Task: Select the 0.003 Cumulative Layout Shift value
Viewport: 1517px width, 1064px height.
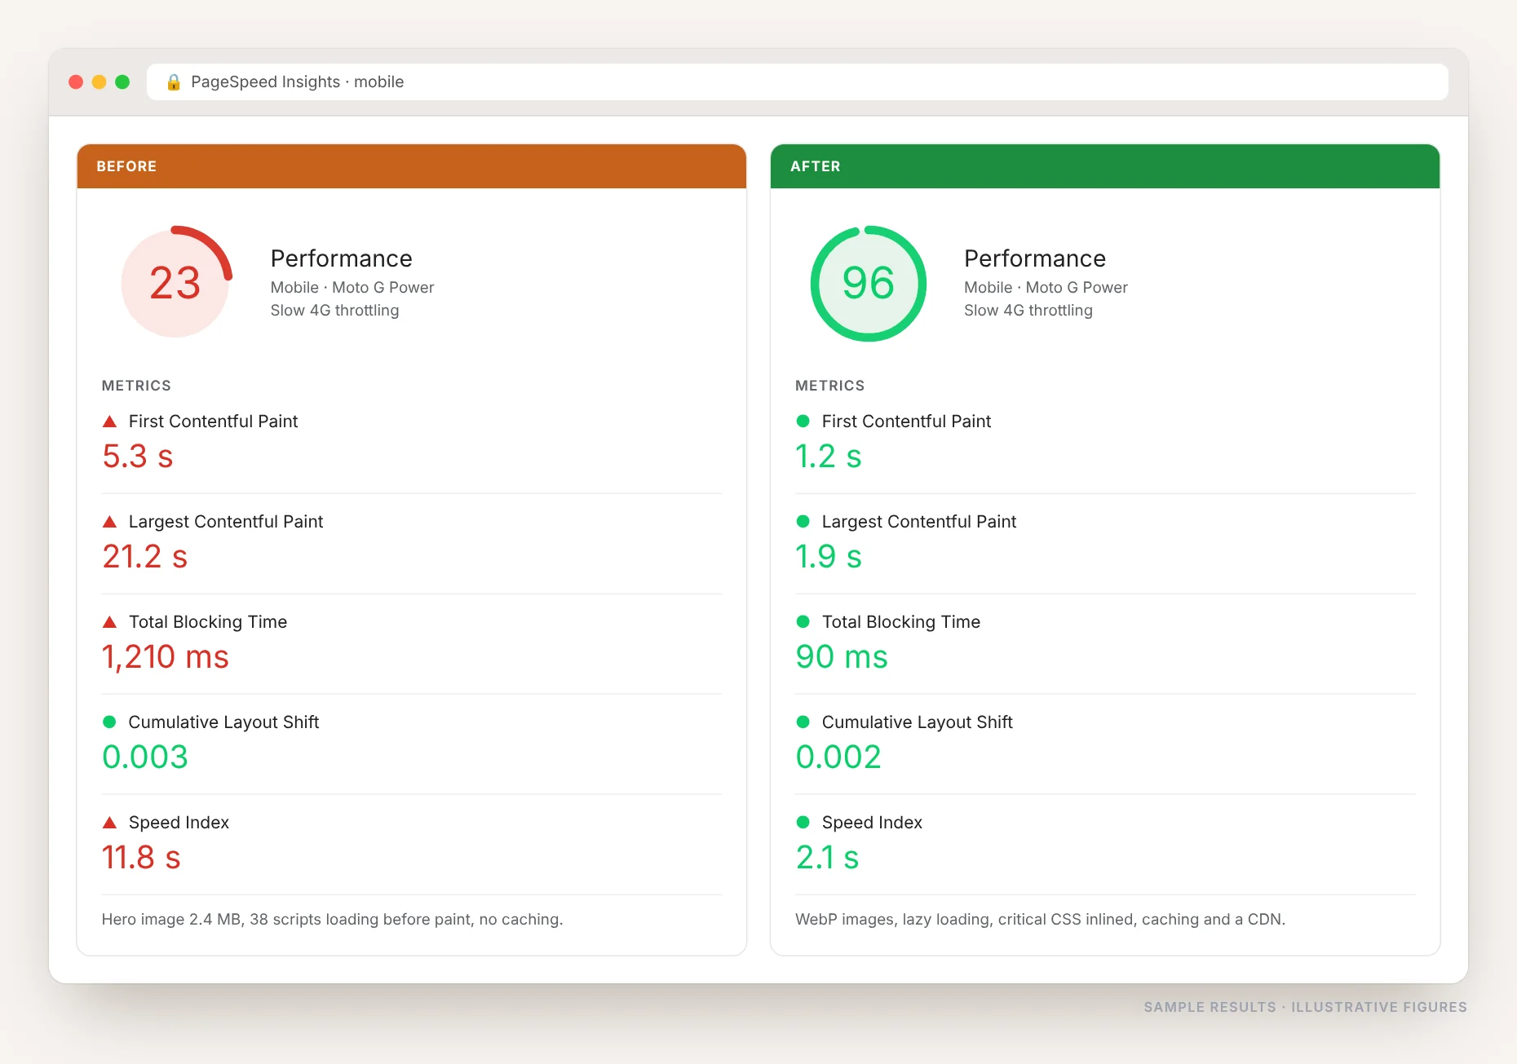Action: click(145, 757)
